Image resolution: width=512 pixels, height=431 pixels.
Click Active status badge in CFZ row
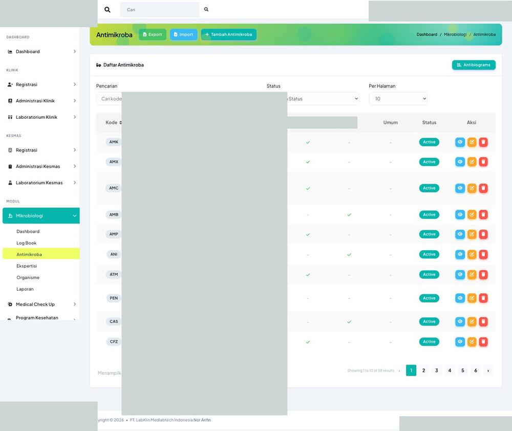click(x=429, y=342)
